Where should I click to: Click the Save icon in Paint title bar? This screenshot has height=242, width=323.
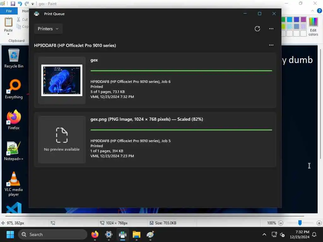13,3
